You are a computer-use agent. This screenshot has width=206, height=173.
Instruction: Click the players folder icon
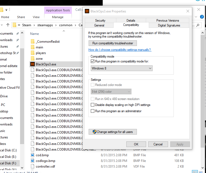click(x=33, y=53)
